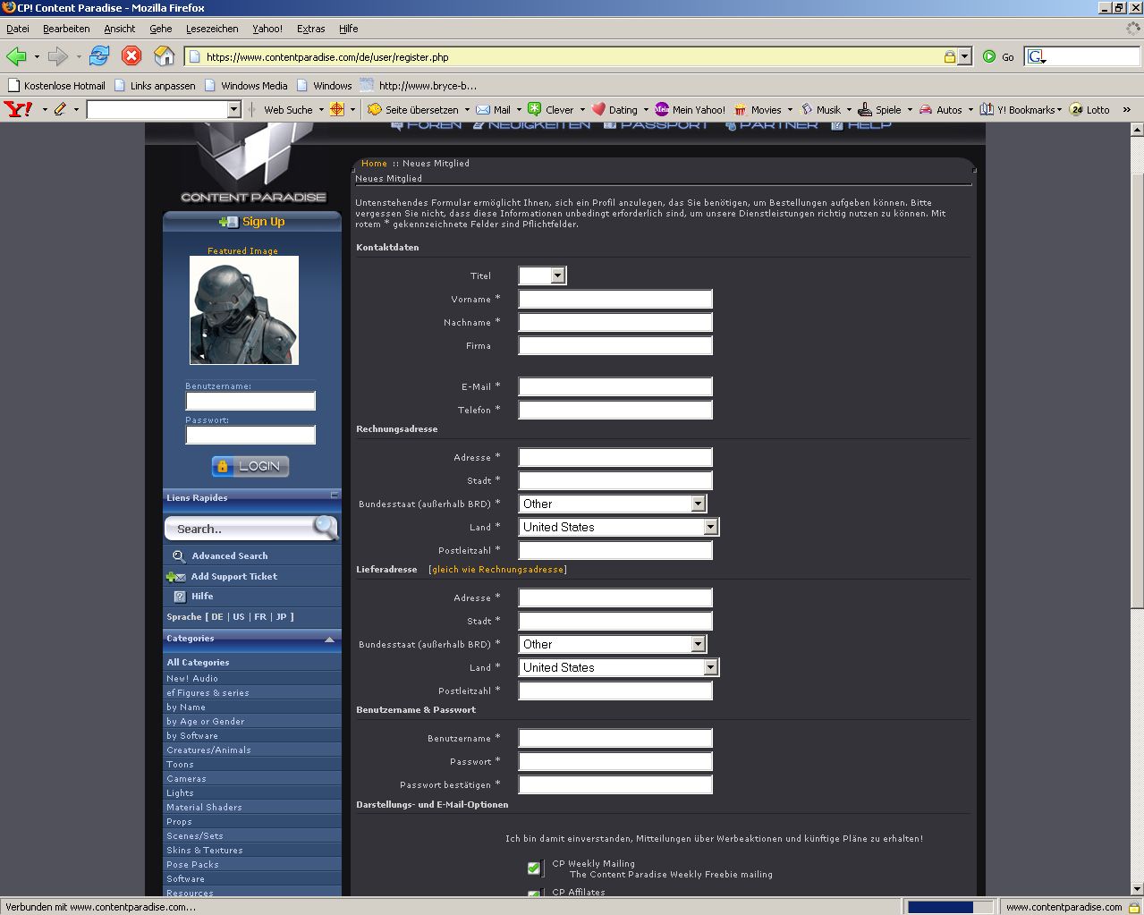Click the Telefon input field
Image resolution: width=1144 pixels, height=915 pixels.
(615, 410)
